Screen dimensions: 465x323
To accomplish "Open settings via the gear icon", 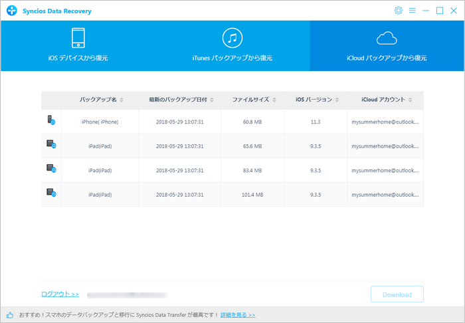I will pos(399,11).
